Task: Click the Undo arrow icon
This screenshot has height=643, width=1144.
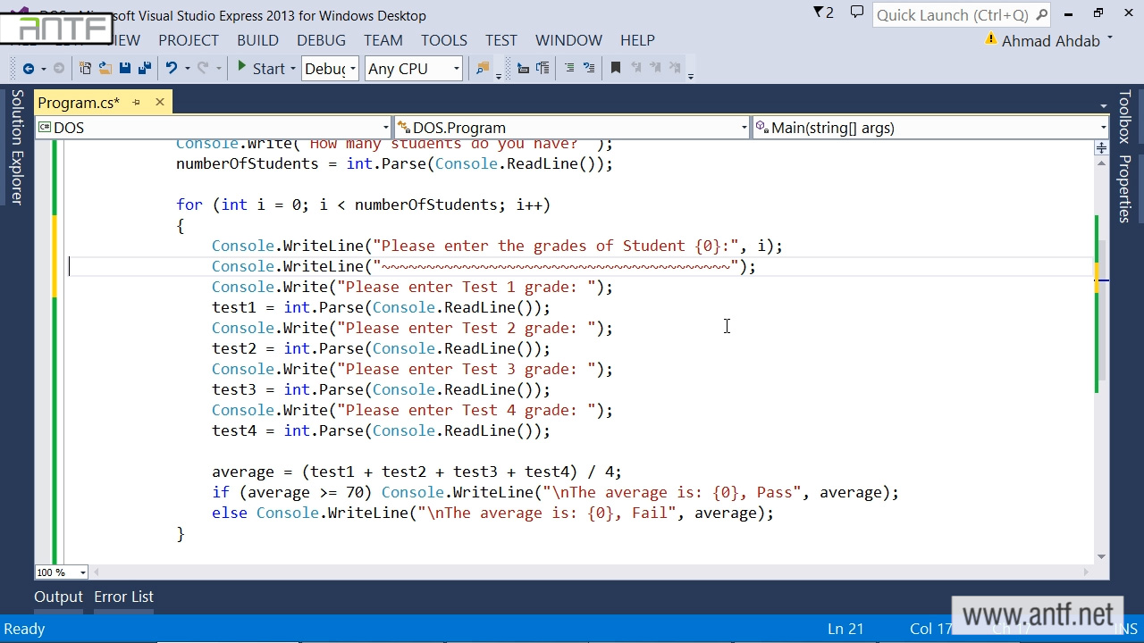Action: tap(172, 69)
